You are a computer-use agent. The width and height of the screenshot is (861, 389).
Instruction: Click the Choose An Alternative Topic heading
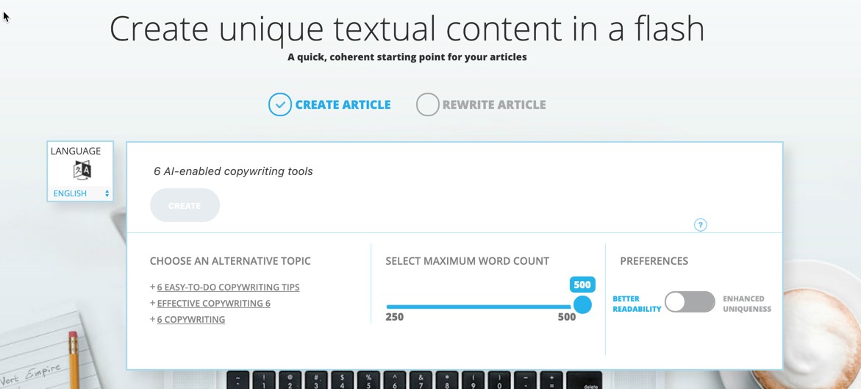pyautogui.click(x=230, y=261)
